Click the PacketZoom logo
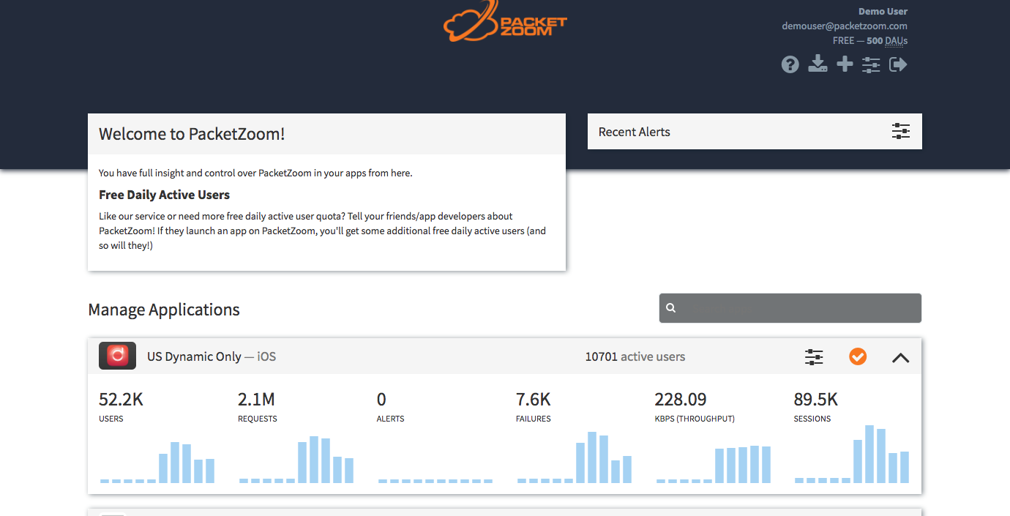Image resolution: width=1010 pixels, height=516 pixels. (505, 22)
